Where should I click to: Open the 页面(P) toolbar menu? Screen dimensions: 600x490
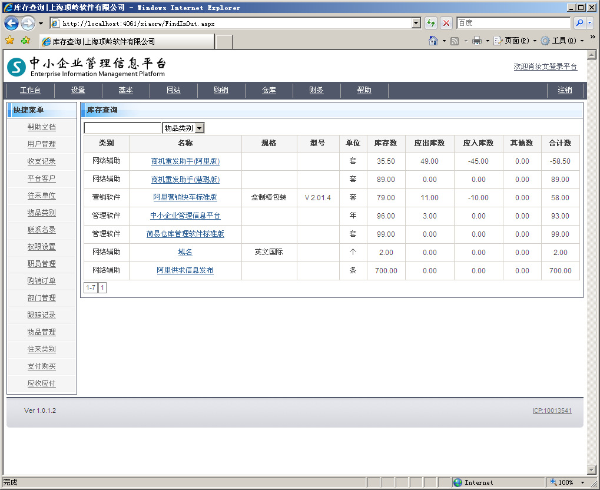coord(512,41)
